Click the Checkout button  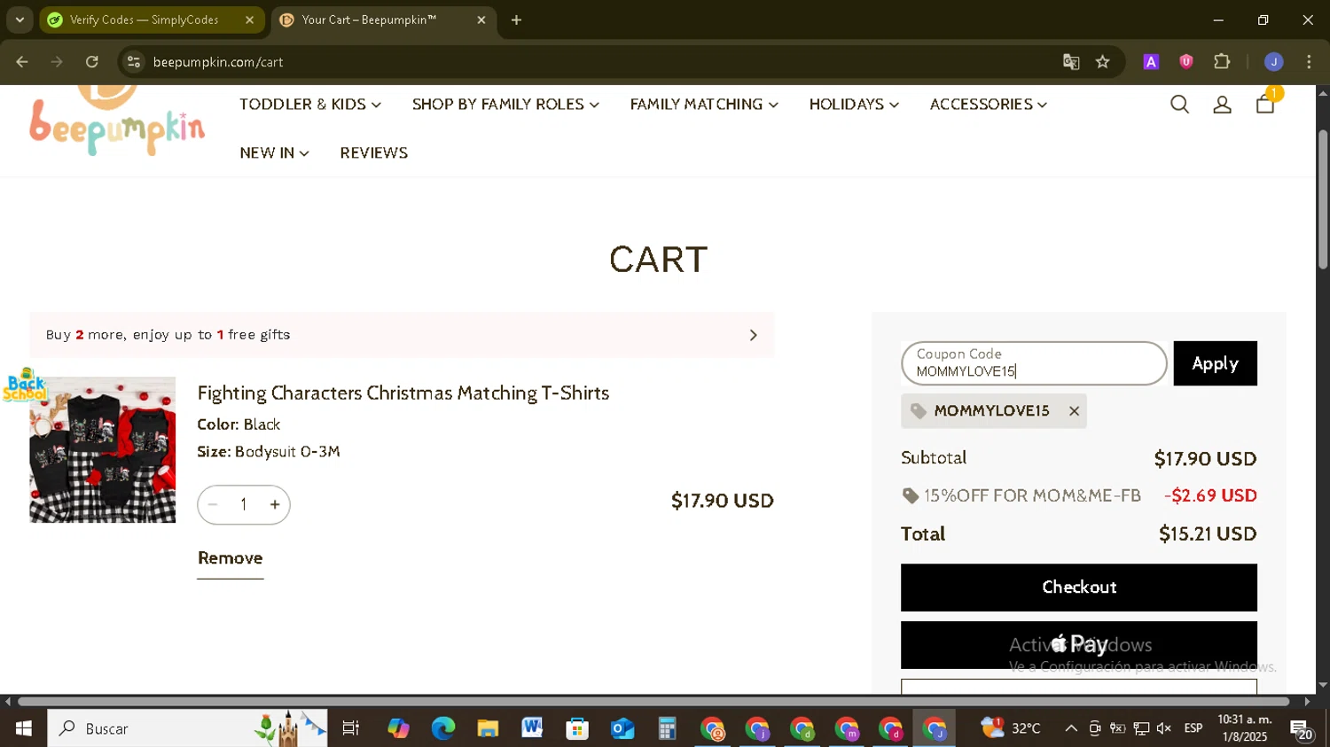pyautogui.click(x=1079, y=587)
